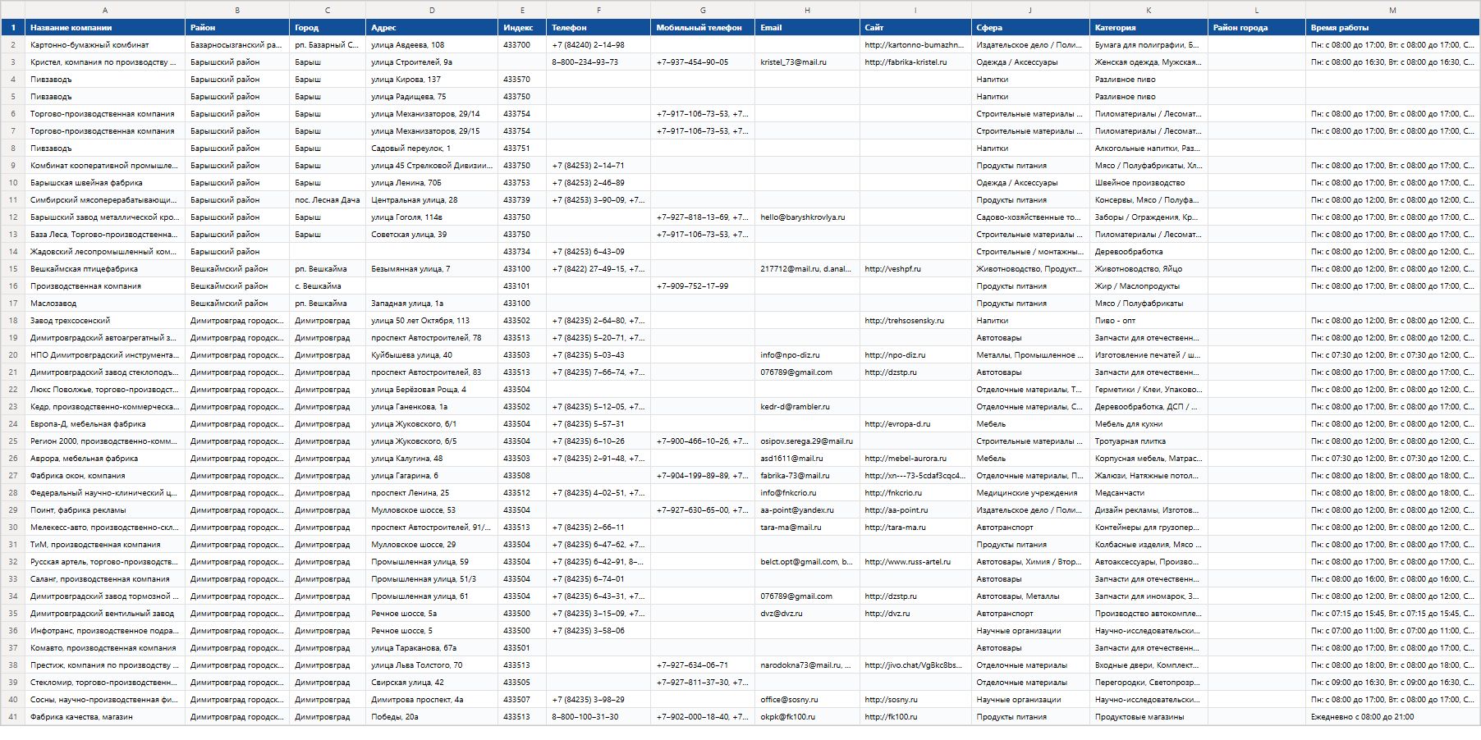
Task: Select email cell info@npo-diz.ru
Action: 808,355
